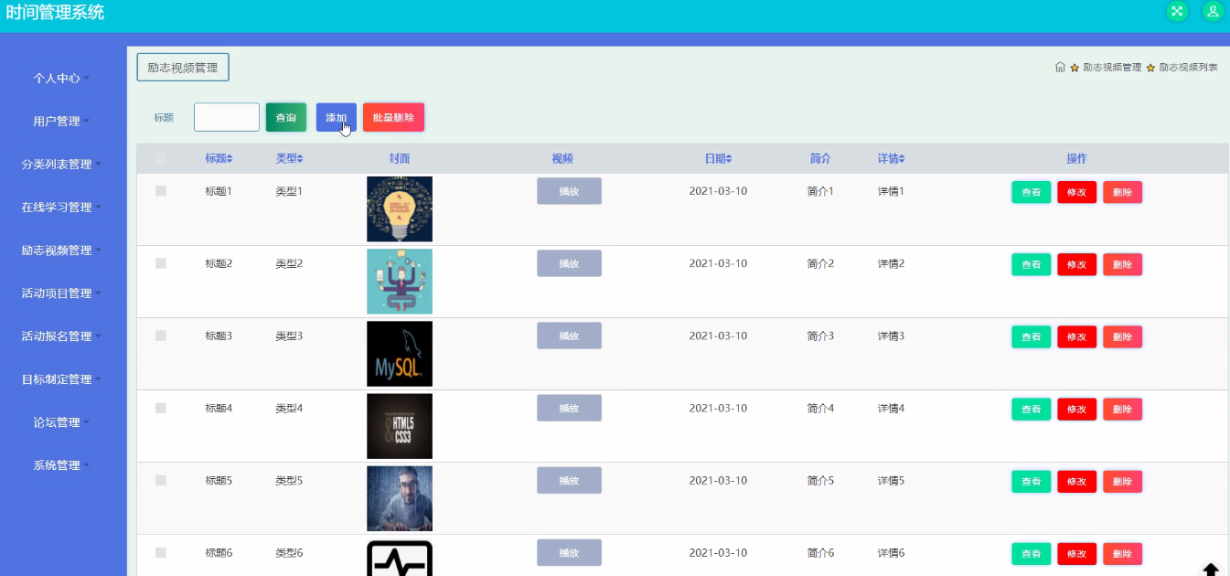Click the 添加 add button
The image size is (1230, 576).
337,118
